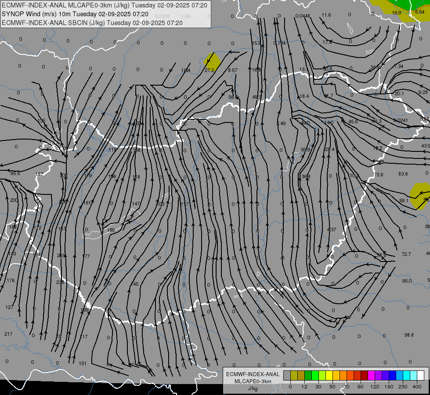The height and width of the screenshot is (395, 430).
Task: Click the legend scale label 12
Action: click(x=304, y=387)
